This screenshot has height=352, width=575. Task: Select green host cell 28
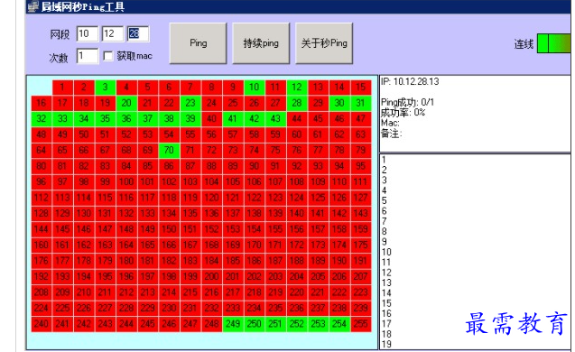[x=297, y=103]
